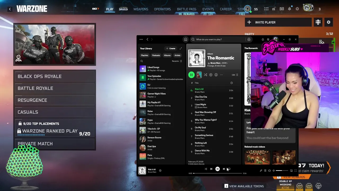Open Spotify Browse icon in search bar
This screenshot has width=339, height=191.
[249, 40]
